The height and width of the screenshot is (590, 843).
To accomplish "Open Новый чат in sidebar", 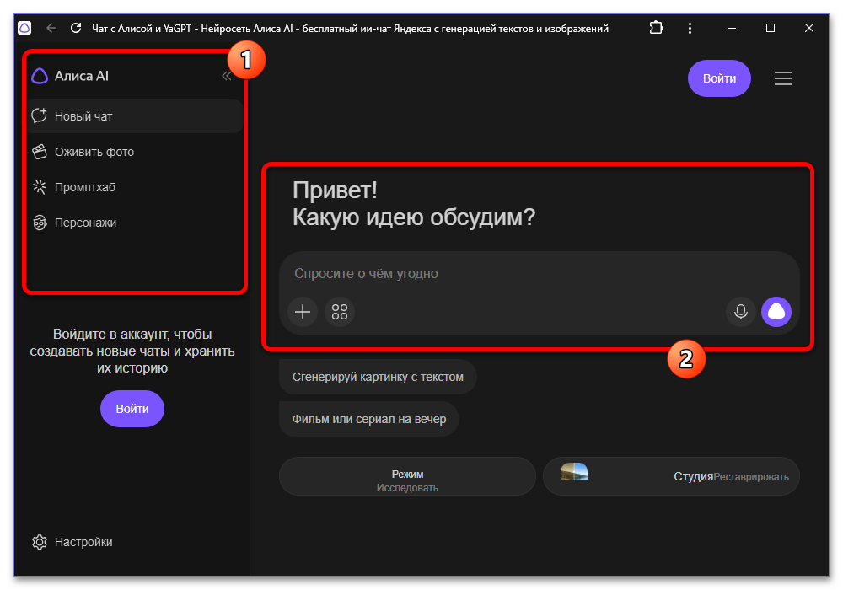I will click(135, 116).
